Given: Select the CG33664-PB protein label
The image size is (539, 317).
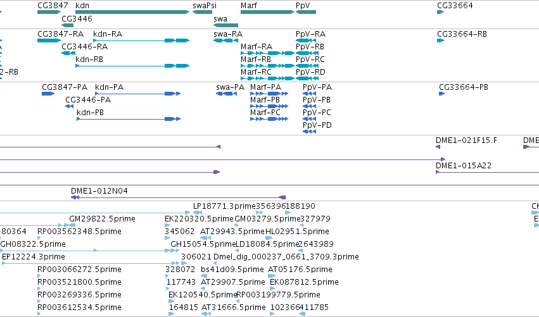Looking at the screenshot, I should (464, 87).
